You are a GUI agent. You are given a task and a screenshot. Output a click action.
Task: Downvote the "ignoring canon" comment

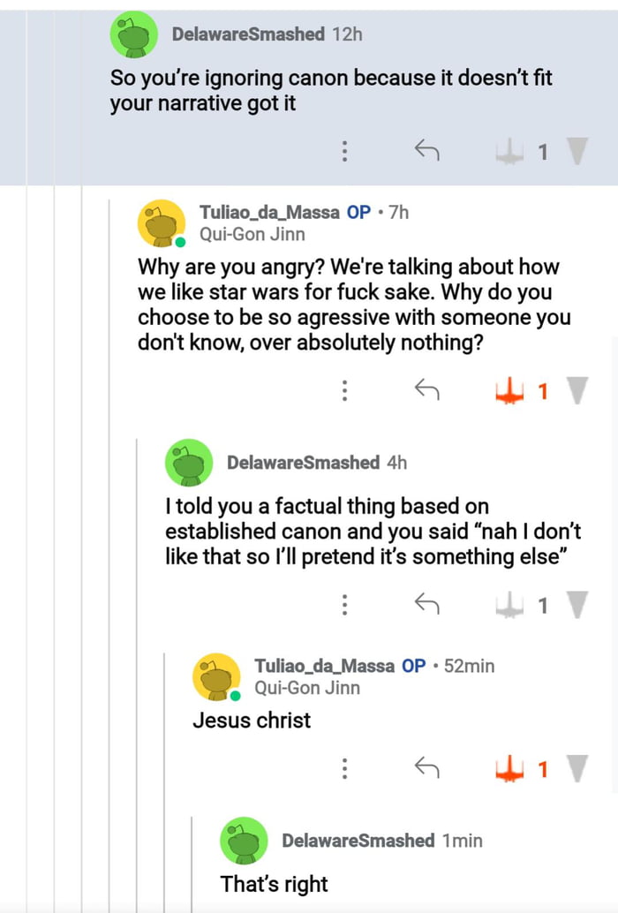[x=577, y=152]
